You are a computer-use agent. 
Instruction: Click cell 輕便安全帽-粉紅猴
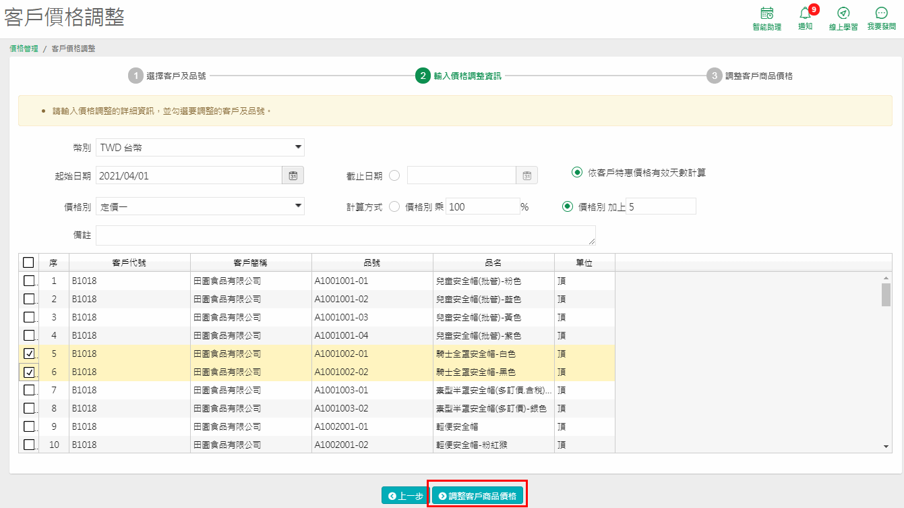[x=493, y=445]
